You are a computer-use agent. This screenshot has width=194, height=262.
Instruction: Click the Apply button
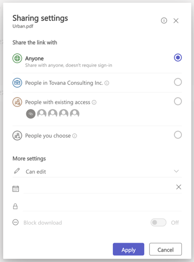coord(129,249)
